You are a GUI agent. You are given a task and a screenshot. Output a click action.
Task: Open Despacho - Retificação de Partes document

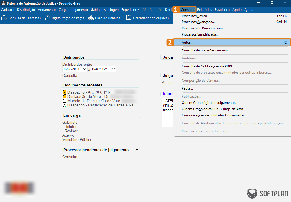coord(102,105)
